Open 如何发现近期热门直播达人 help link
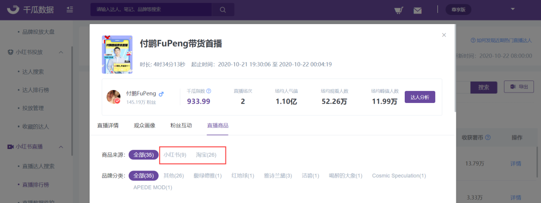 pos(501,40)
